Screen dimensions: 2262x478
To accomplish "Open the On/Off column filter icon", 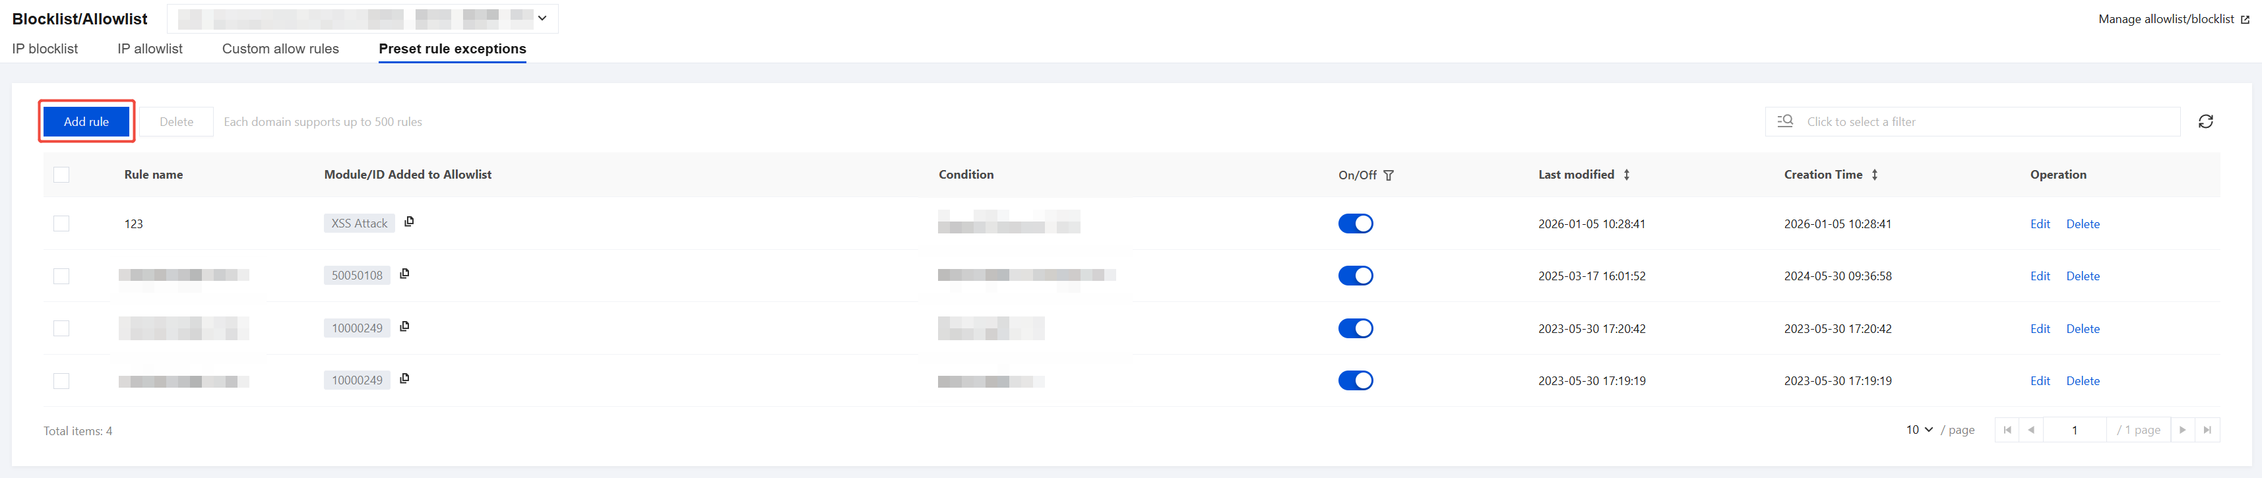I will click(1389, 175).
